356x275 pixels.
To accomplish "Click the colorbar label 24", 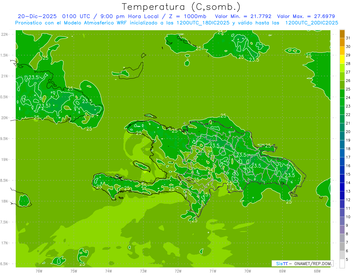I will pyautogui.click(x=348, y=98).
